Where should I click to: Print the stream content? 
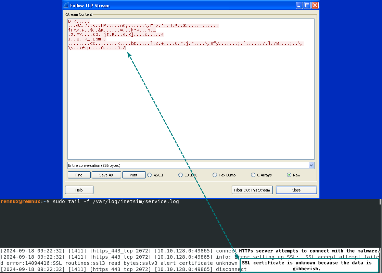coord(134,175)
